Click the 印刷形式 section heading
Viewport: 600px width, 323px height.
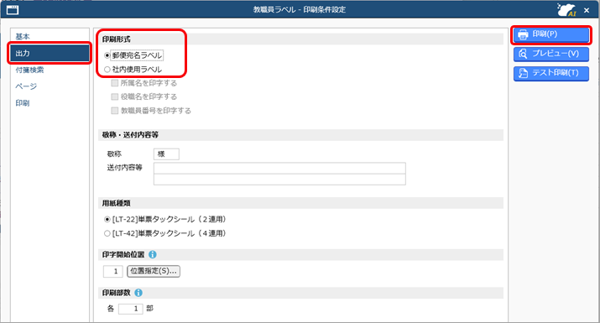pyautogui.click(x=117, y=39)
